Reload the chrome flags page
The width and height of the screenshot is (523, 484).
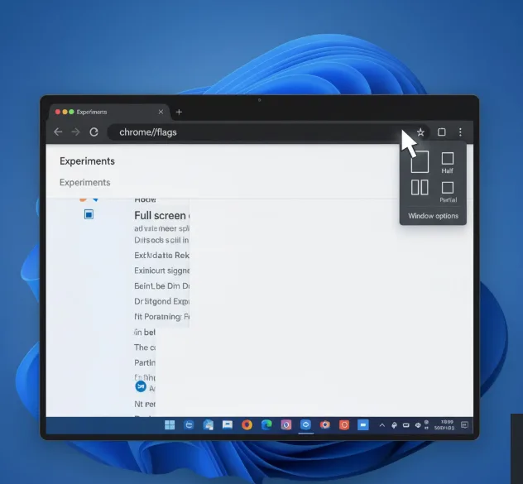(x=94, y=132)
